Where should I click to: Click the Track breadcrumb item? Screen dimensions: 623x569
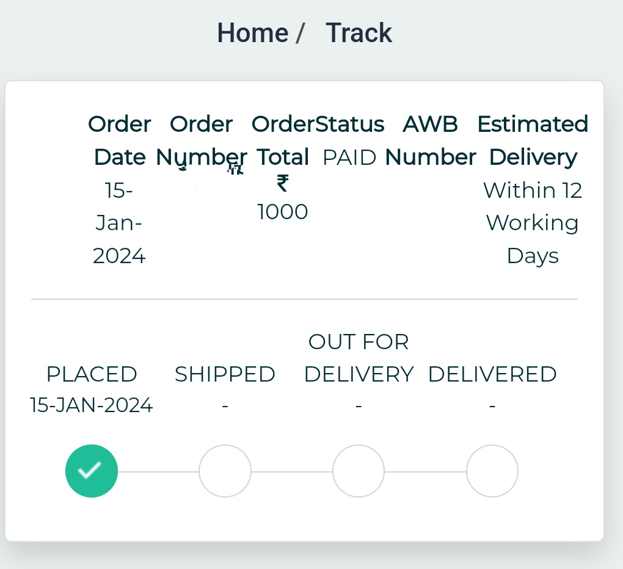tap(359, 33)
